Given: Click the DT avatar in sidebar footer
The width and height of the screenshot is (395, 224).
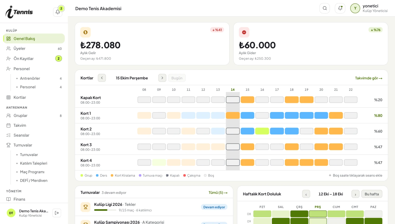Looking at the screenshot, I should click(x=11, y=213).
